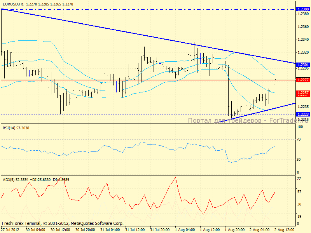Click the 1.2223 blue price label

pyautogui.click(x=303, y=114)
